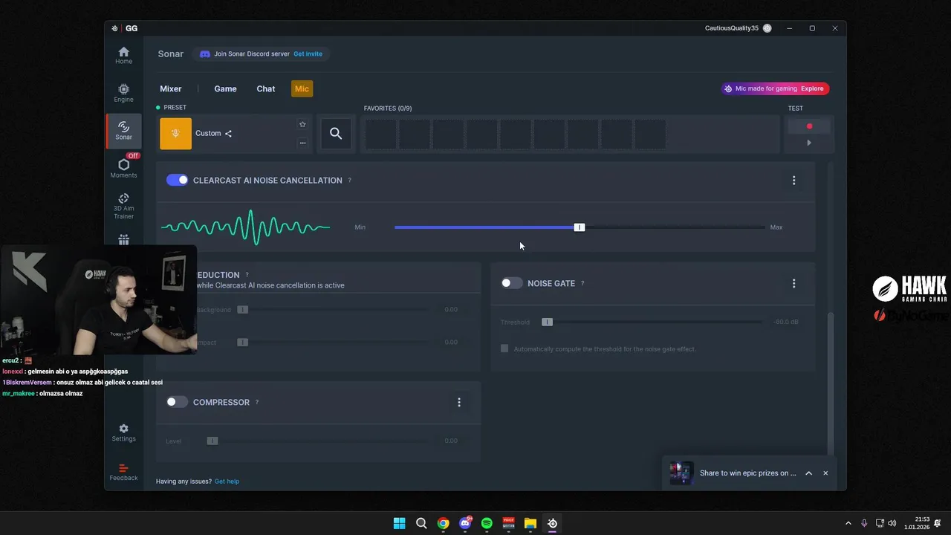Screen dimensions: 951x535
Task: Show hidden system tray icons
Action: pyautogui.click(x=848, y=523)
